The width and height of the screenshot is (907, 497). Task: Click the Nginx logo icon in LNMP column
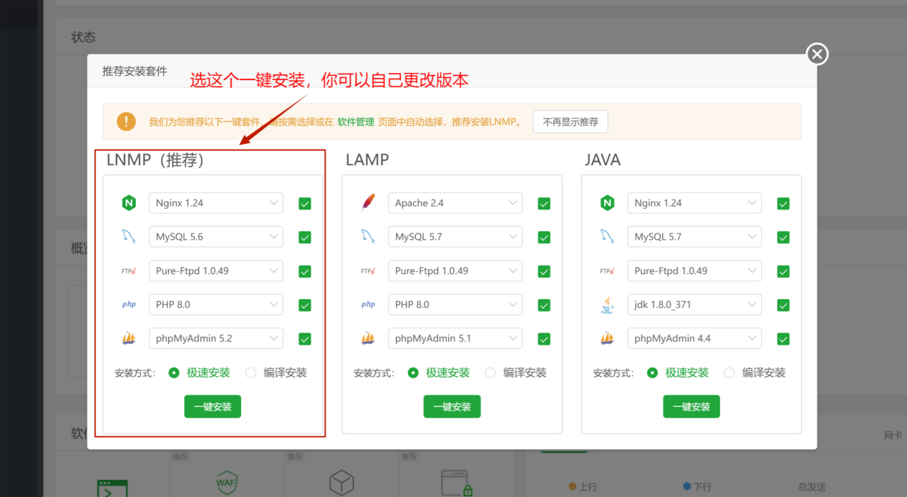pyautogui.click(x=129, y=203)
